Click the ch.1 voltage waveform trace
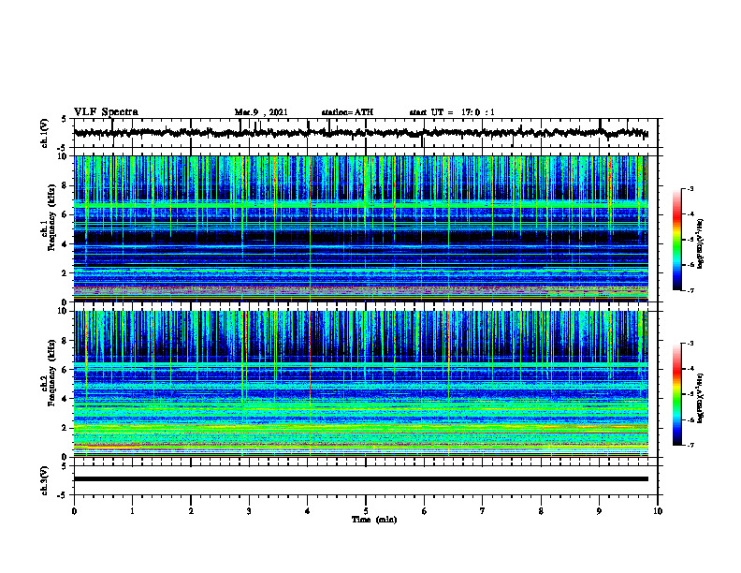 point(360,133)
